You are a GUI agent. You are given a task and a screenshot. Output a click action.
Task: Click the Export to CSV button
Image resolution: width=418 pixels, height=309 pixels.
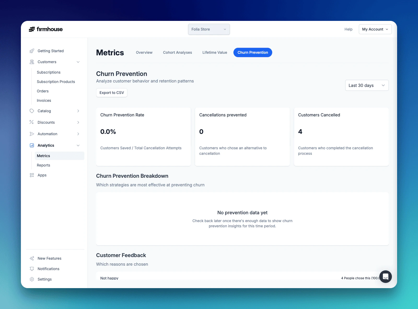[112, 93]
